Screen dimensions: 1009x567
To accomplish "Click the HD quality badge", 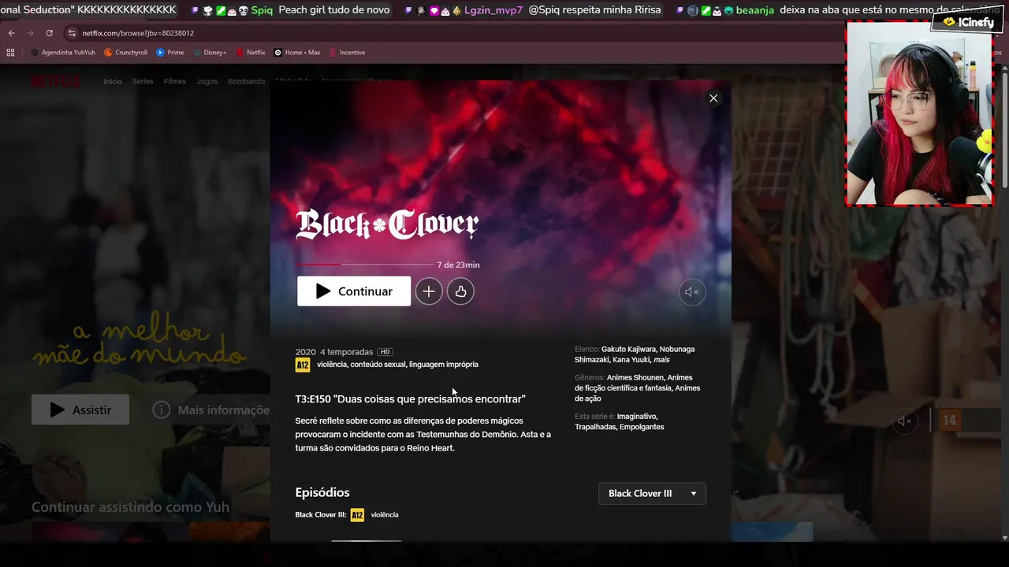I will (x=385, y=352).
